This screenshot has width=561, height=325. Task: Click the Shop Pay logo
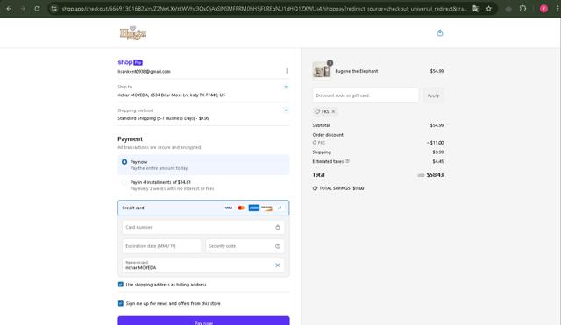pyautogui.click(x=131, y=62)
